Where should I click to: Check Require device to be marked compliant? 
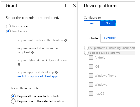point(13,48)
